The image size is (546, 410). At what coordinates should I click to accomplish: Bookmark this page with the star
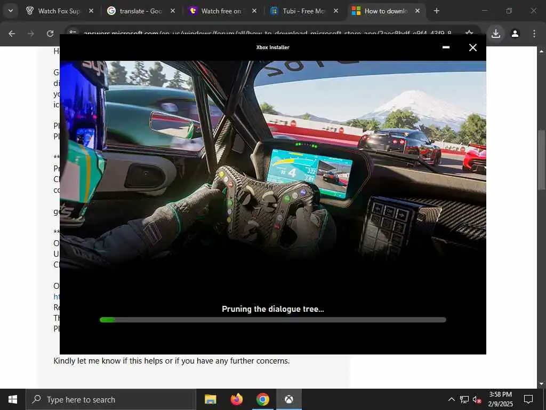point(469,33)
